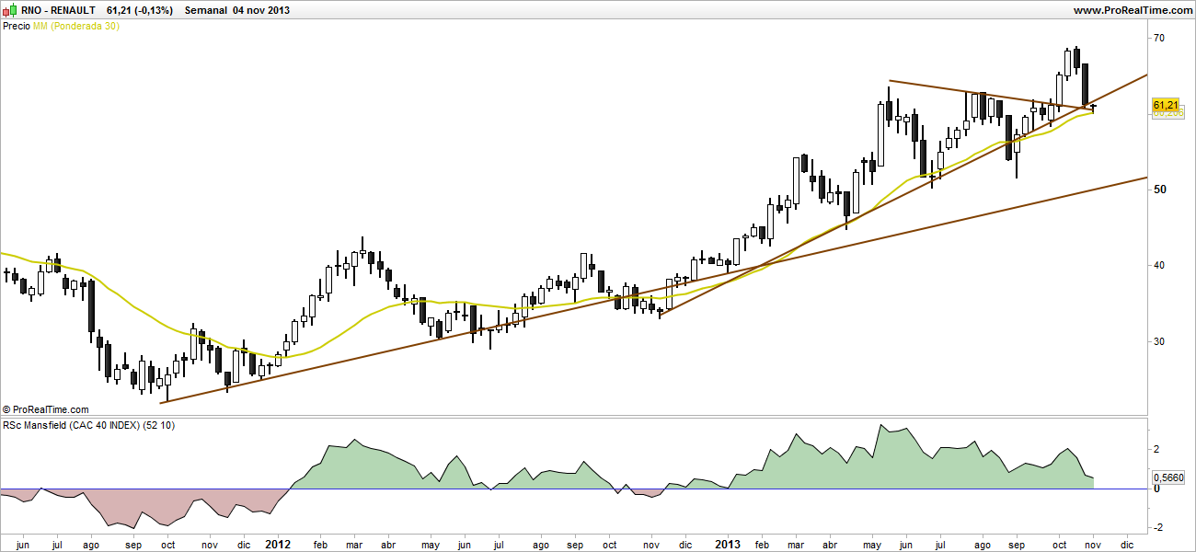The height and width of the screenshot is (552, 1196).
Task: Click the 0,5660 Mansfield value tag
Action: click(1168, 477)
